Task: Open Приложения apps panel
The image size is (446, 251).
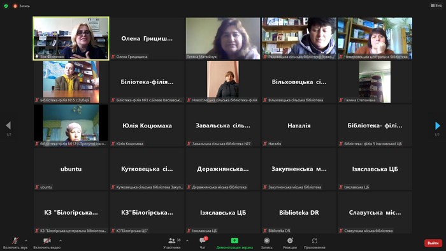Action: click(x=314, y=243)
